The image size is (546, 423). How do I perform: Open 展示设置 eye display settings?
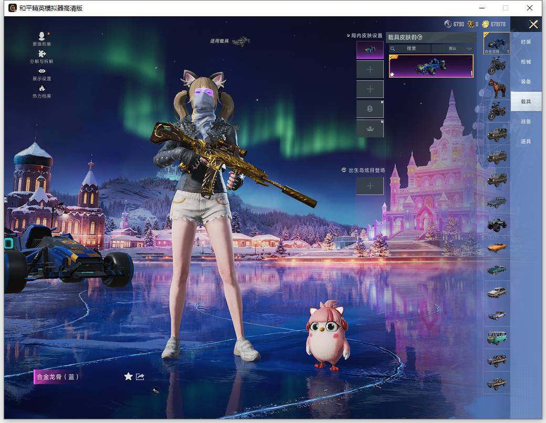(42, 75)
